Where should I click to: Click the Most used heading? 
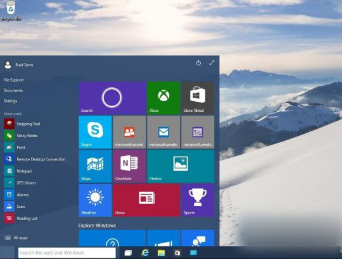[x=12, y=114]
